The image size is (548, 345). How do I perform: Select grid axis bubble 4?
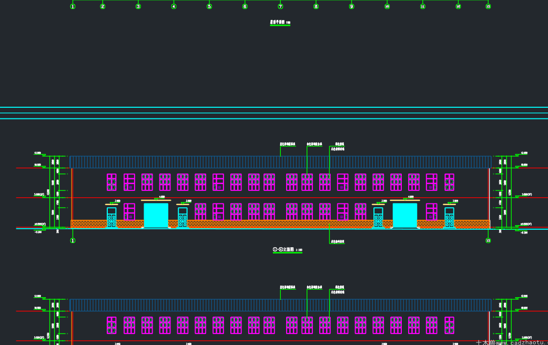click(174, 6)
